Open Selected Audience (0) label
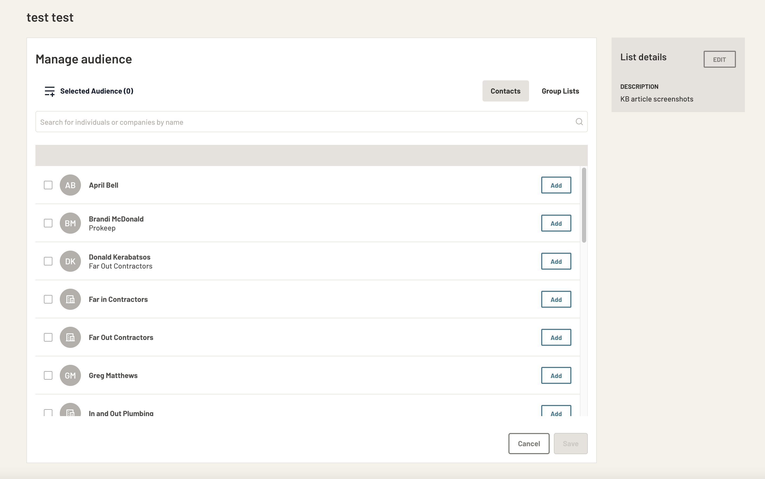 click(97, 91)
